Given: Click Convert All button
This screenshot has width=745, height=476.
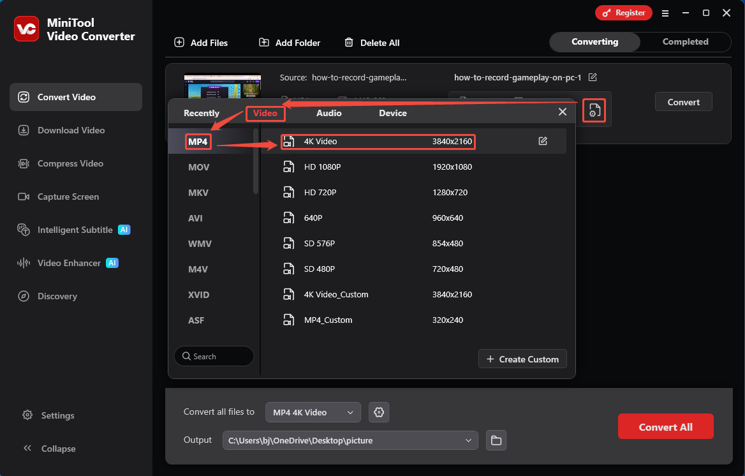Looking at the screenshot, I should (666, 426).
